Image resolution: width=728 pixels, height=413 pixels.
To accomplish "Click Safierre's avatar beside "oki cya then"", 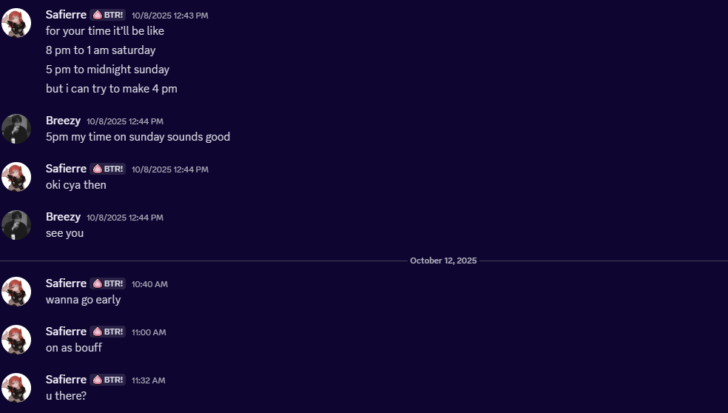I will click(x=16, y=177).
